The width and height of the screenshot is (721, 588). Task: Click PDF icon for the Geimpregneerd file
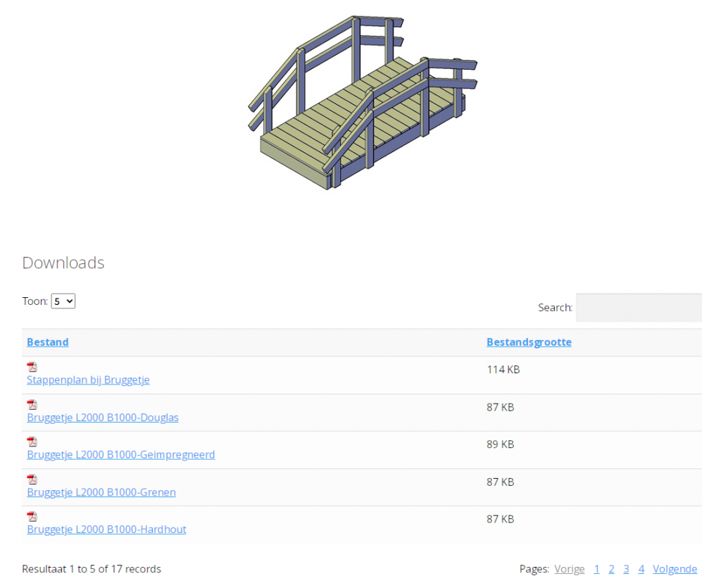coord(32,442)
